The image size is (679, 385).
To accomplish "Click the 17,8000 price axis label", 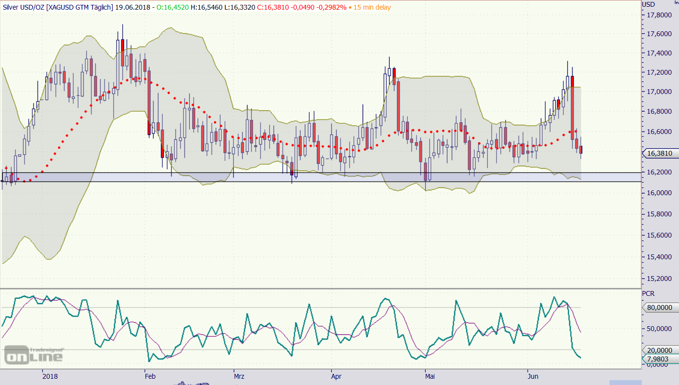I will coord(657,14).
